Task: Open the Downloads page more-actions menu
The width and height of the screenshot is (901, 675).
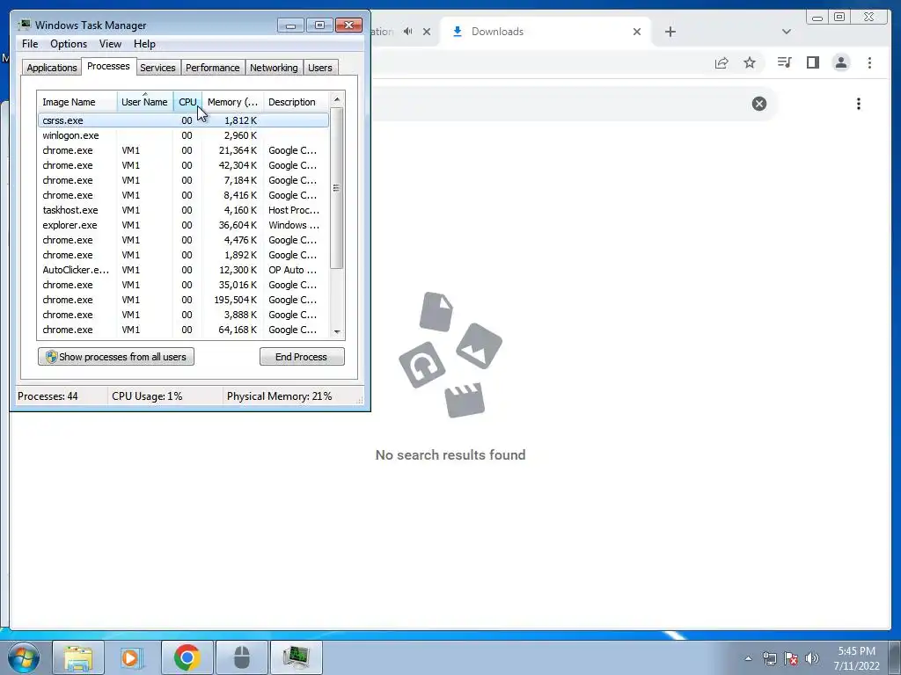Action: (859, 104)
